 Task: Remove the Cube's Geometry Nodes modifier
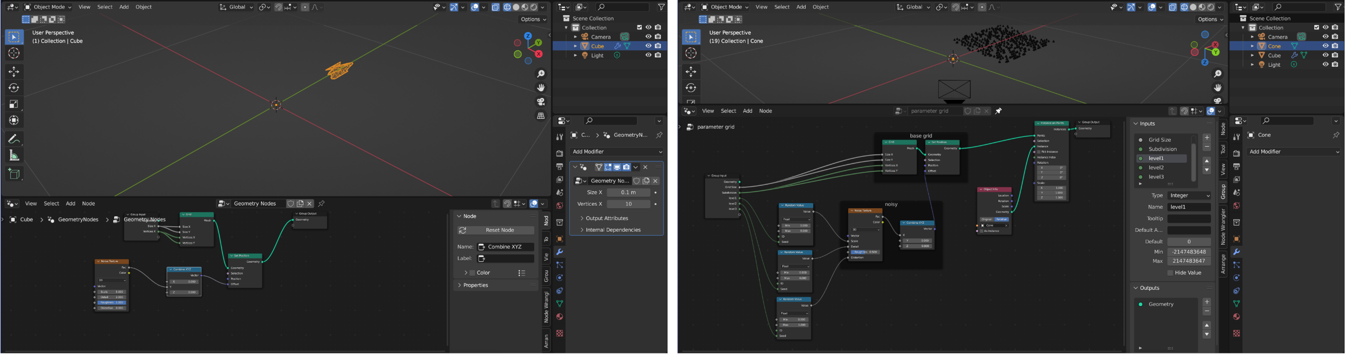click(646, 168)
